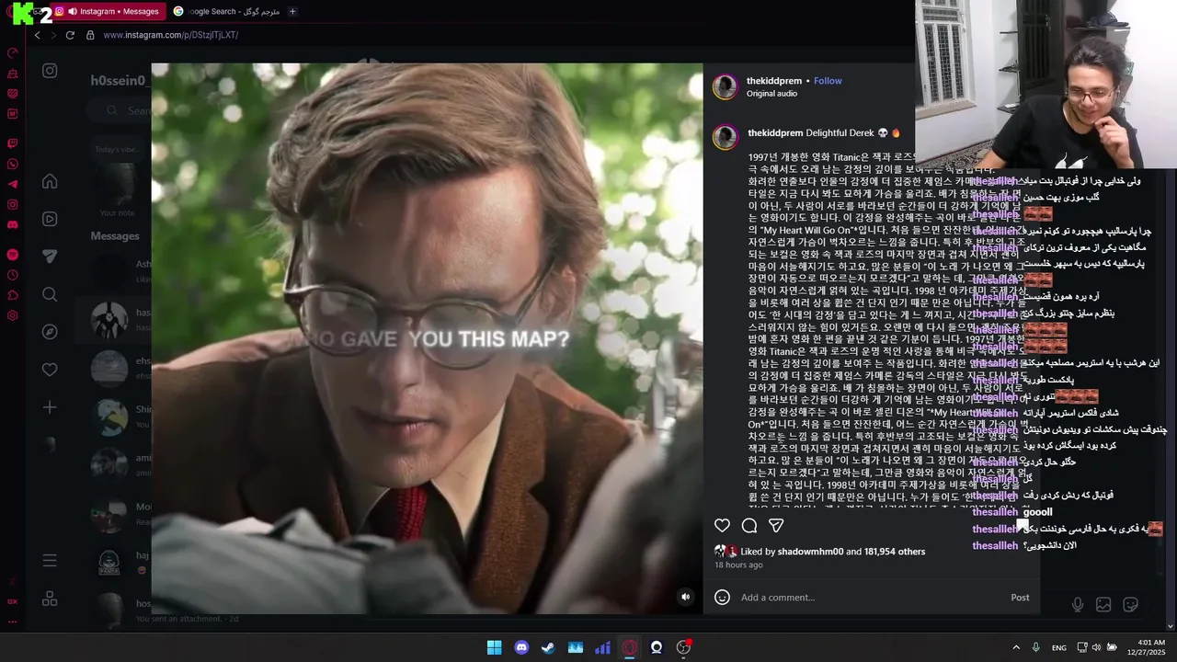
Task: Like the post with the heart icon
Action: (722, 525)
